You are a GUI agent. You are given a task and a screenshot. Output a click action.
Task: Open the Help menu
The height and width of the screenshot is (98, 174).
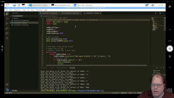click(45, 10)
